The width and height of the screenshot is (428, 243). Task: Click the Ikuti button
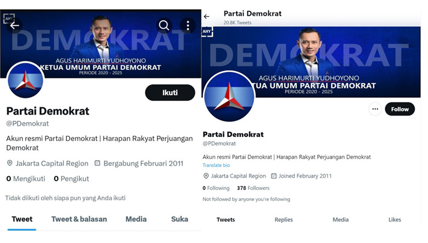tap(170, 92)
